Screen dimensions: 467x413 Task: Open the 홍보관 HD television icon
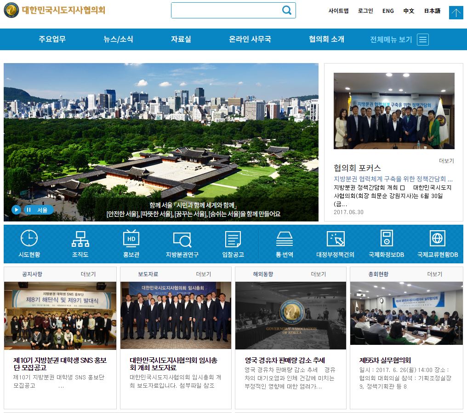click(x=131, y=239)
